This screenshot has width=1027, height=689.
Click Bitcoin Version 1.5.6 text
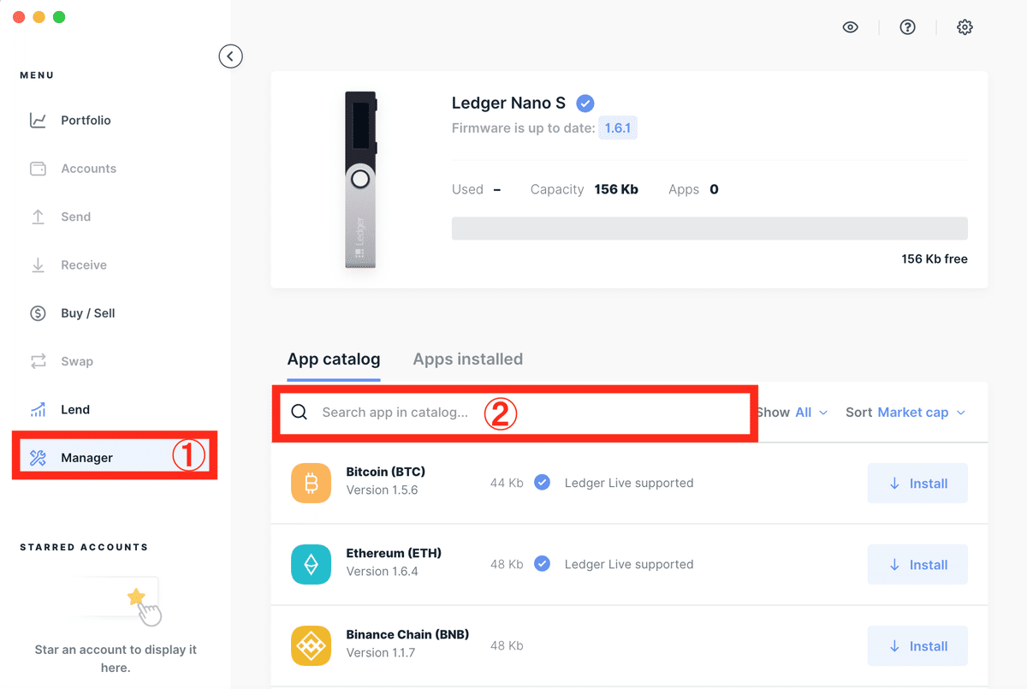click(382, 490)
